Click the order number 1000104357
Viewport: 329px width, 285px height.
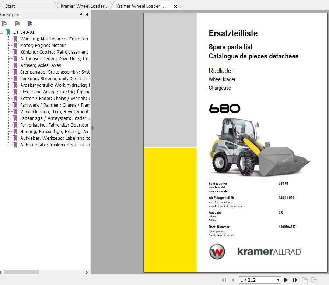287,227
